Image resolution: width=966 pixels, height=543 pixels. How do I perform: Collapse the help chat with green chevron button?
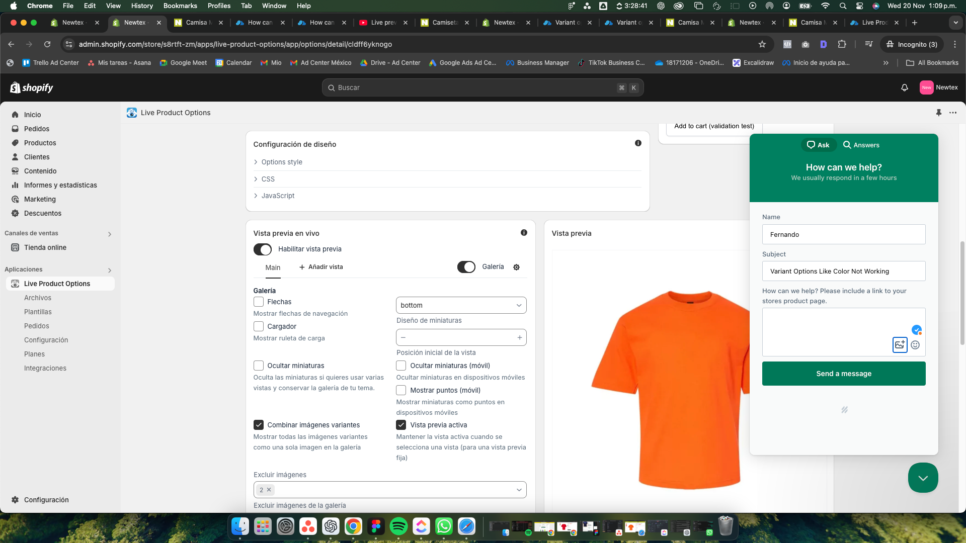923,478
